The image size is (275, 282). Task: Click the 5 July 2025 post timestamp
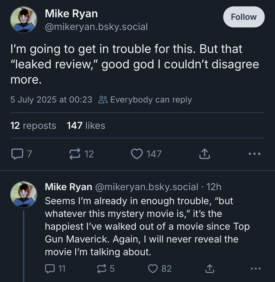click(x=51, y=100)
